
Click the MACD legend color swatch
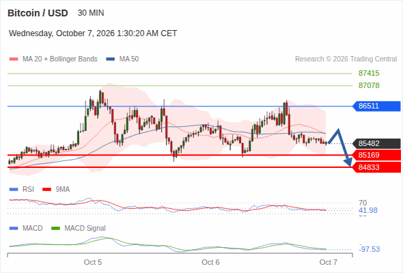point(14,229)
